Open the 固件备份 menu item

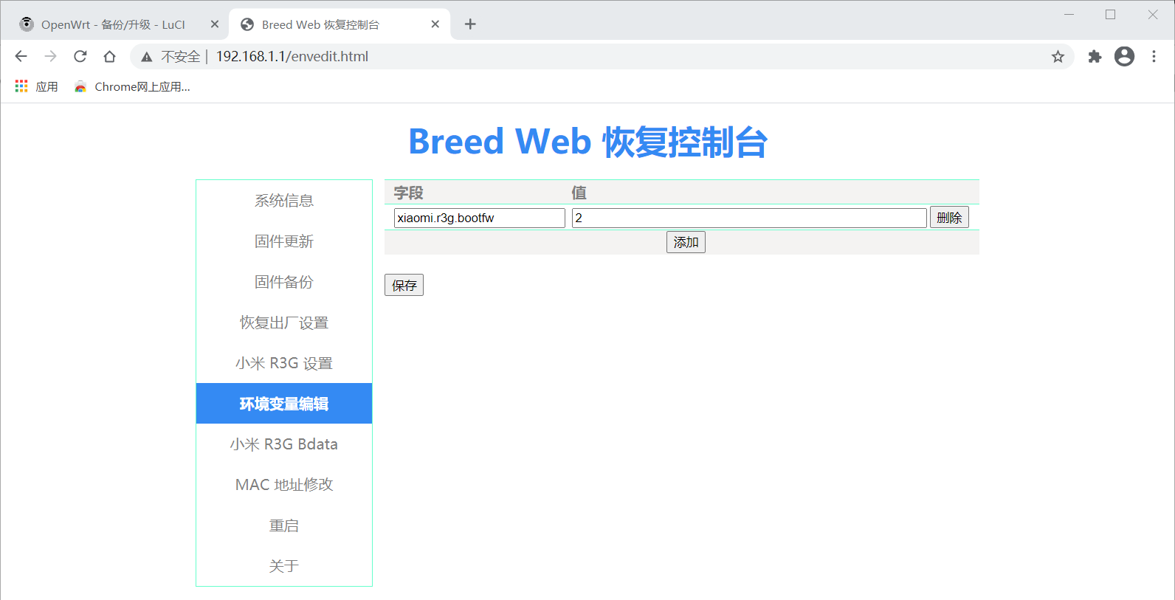tap(284, 282)
